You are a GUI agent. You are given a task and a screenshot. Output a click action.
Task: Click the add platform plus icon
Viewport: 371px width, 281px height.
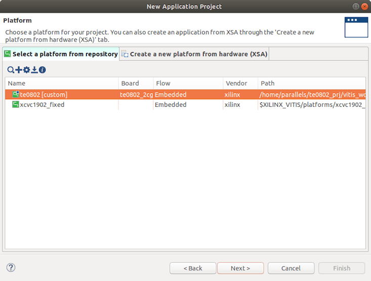click(x=19, y=70)
